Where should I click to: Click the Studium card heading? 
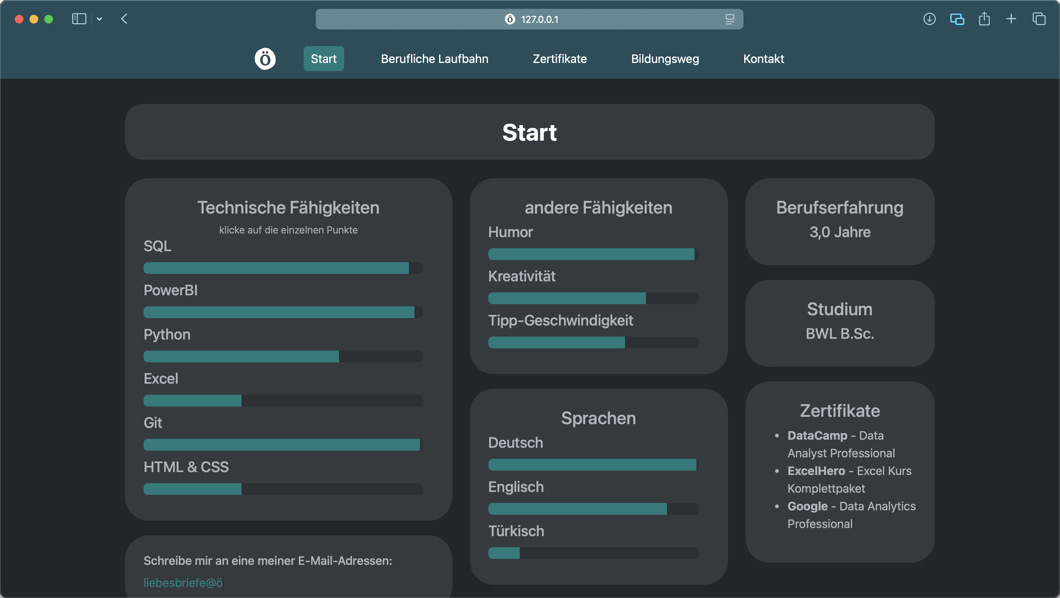click(x=840, y=310)
